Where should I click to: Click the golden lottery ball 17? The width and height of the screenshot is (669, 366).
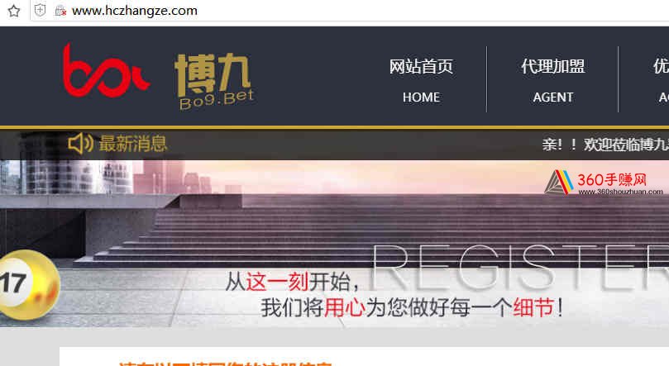click(x=28, y=284)
